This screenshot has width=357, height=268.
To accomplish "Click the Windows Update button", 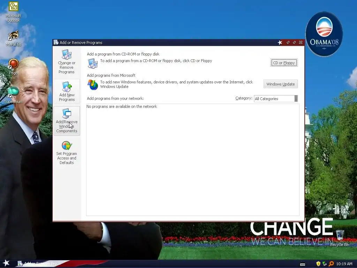I will (281, 84).
